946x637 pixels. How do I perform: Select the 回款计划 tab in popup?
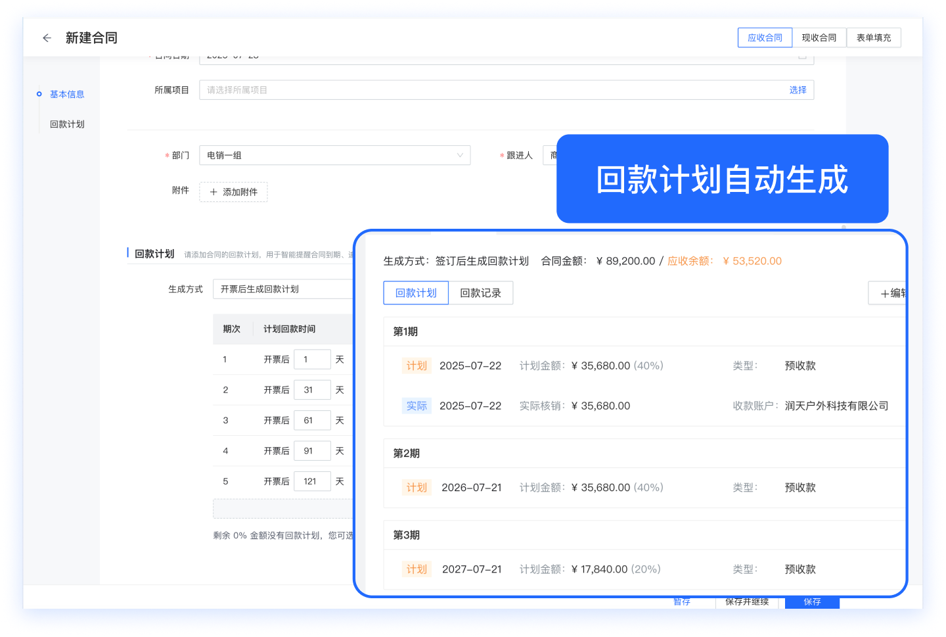tap(416, 293)
